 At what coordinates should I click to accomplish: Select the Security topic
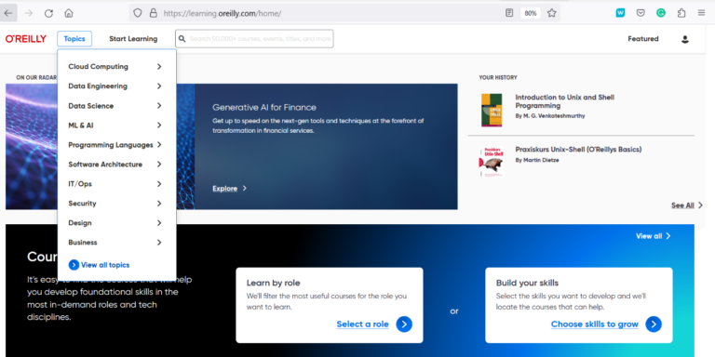[x=82, y=204]
